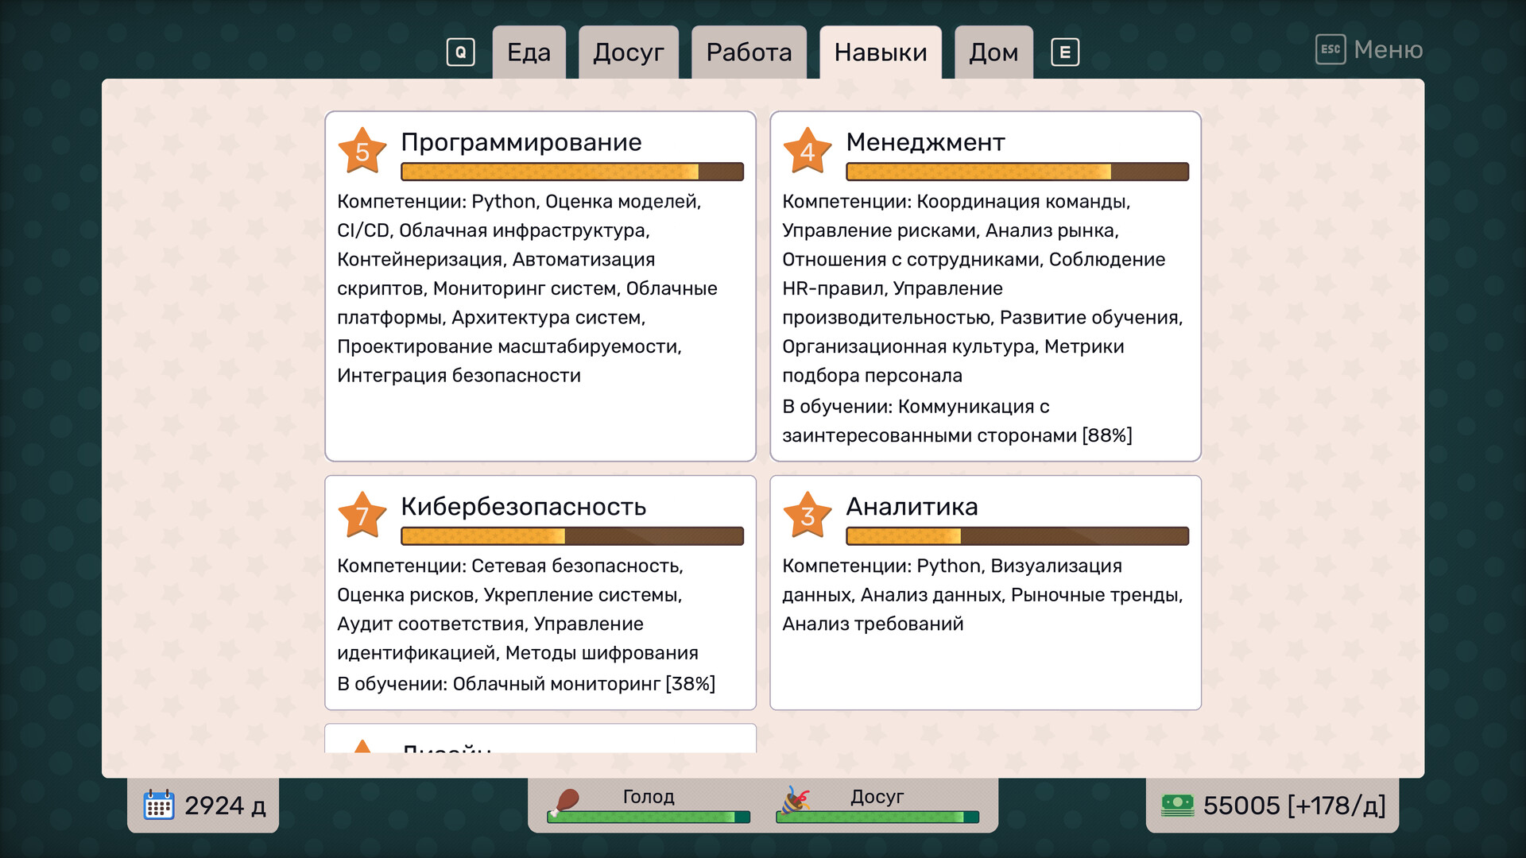Viewport: 1526px width, 858px height.
Task: Click the level 7 Cybersecurity star badge
Action: click(x=362, y=516)
